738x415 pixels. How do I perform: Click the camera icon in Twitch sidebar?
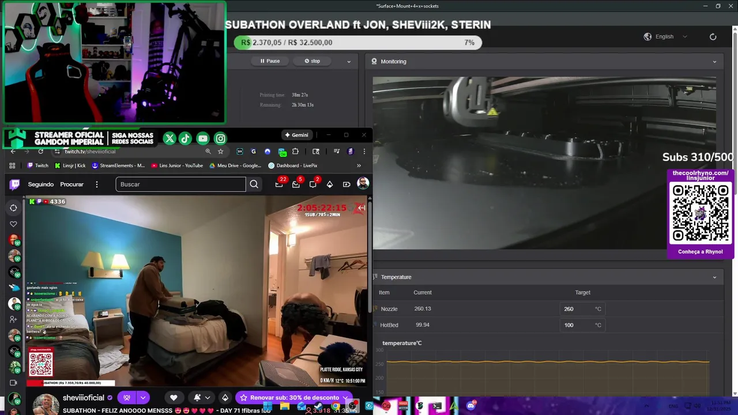[13, 383]
